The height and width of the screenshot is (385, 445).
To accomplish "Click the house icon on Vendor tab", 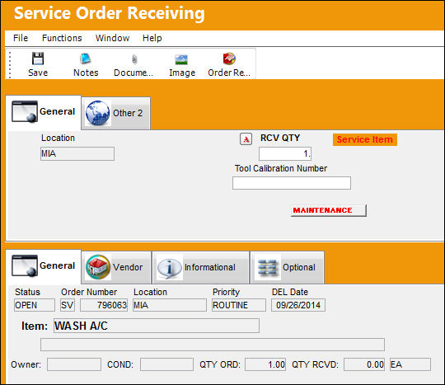I will [98, 267].
